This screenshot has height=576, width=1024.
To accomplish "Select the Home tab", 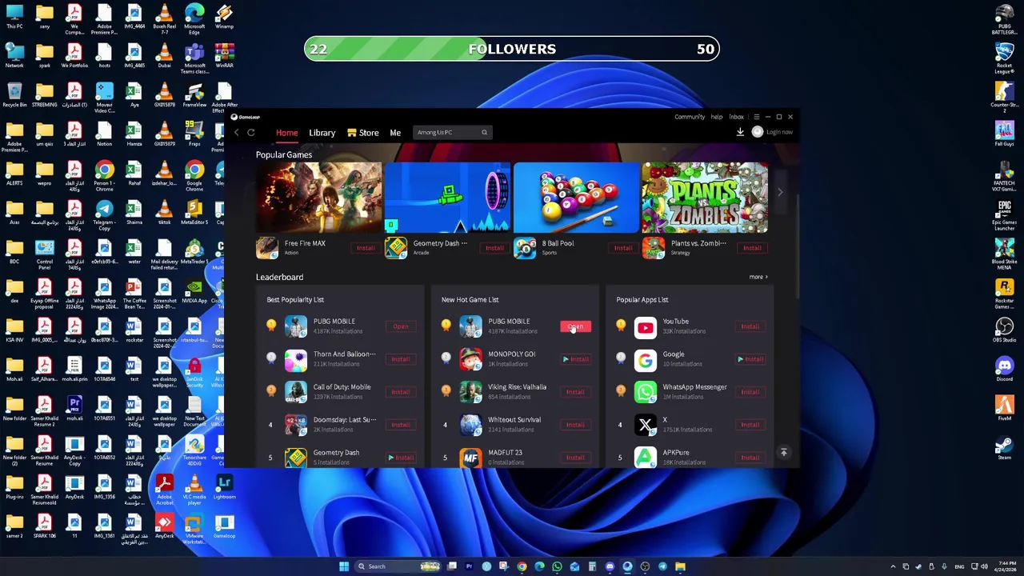I will (286, 133).
